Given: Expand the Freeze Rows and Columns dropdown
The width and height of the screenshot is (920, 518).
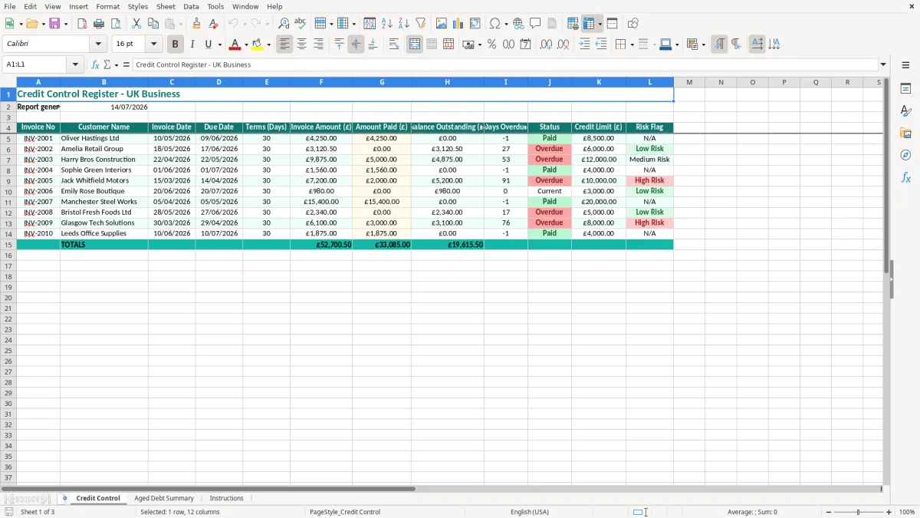Looking at the screenshot, I should 600,24.
